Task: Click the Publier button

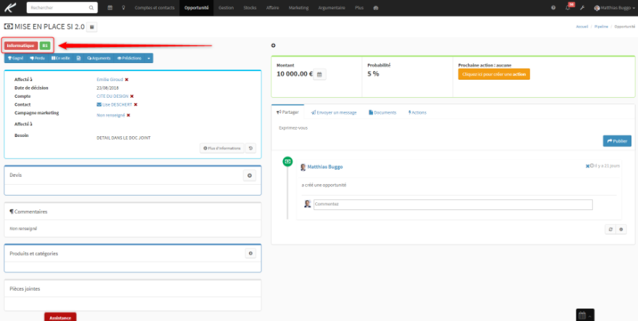Action: (x=617, y=141)
